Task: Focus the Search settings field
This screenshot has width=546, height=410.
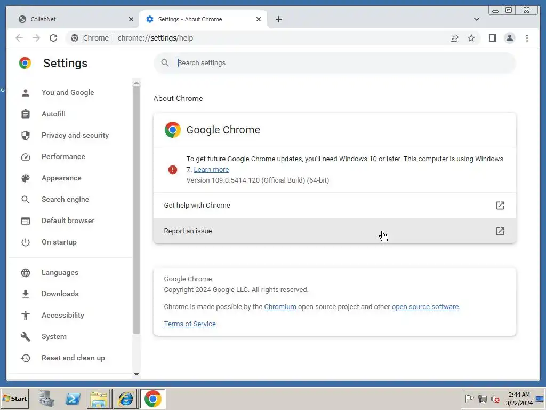Action: coord(334,63)
